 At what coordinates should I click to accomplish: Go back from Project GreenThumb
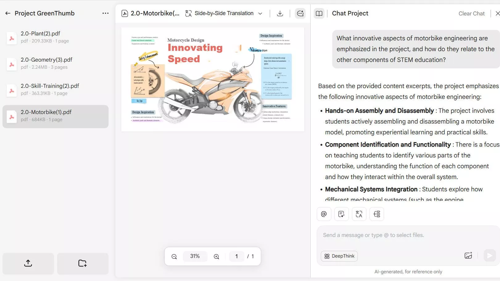pos(7,13)
